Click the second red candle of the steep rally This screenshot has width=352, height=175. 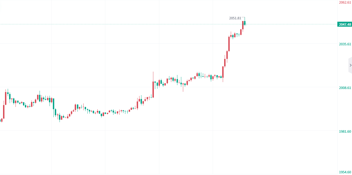225,62
